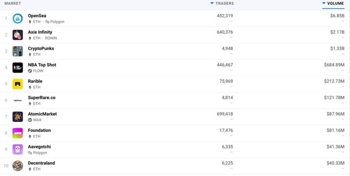Select the 4,948 traders value

point(227,48)
